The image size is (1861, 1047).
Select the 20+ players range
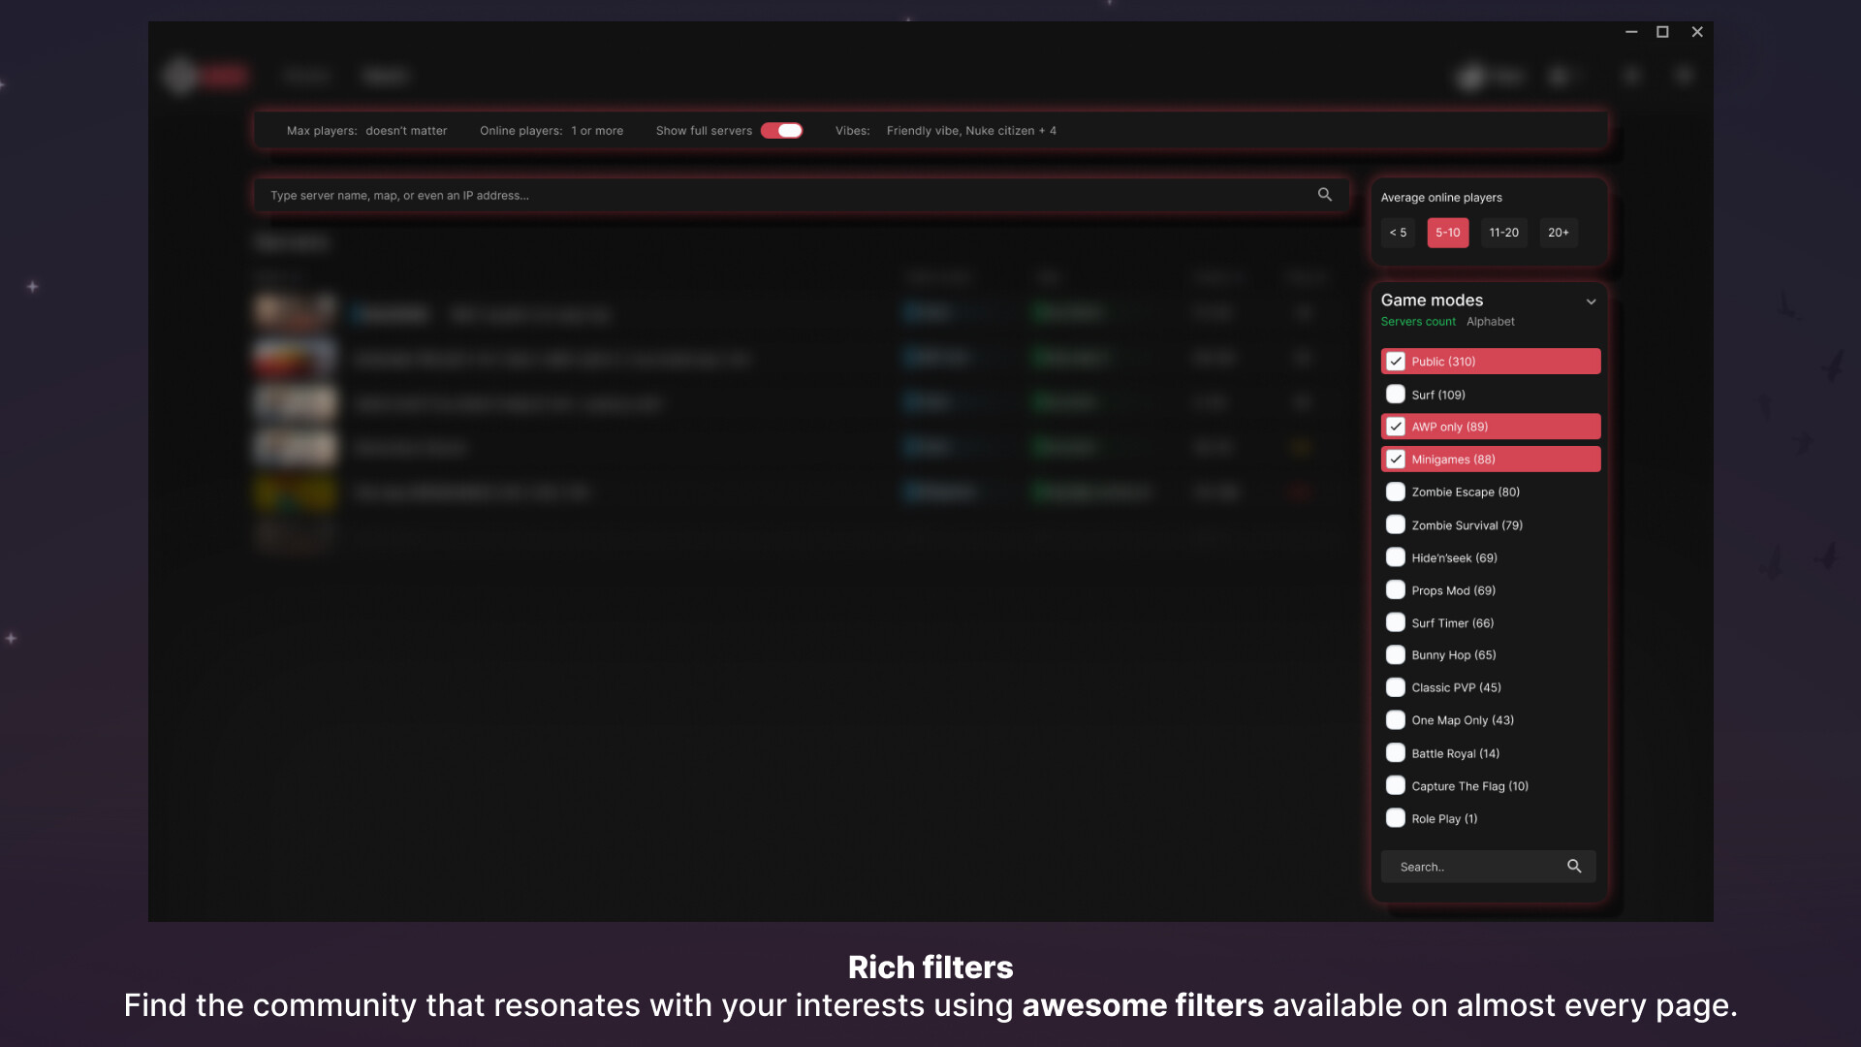coord(1558,233)
